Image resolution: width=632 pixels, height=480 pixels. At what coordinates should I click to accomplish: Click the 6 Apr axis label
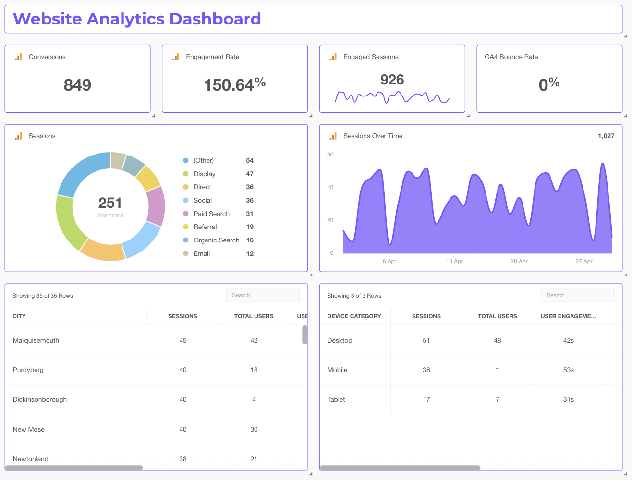pyautogui.click(x=389, y=261)
